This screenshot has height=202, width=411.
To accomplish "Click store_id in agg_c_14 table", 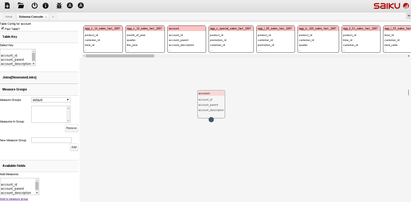I will coord(89,45).
